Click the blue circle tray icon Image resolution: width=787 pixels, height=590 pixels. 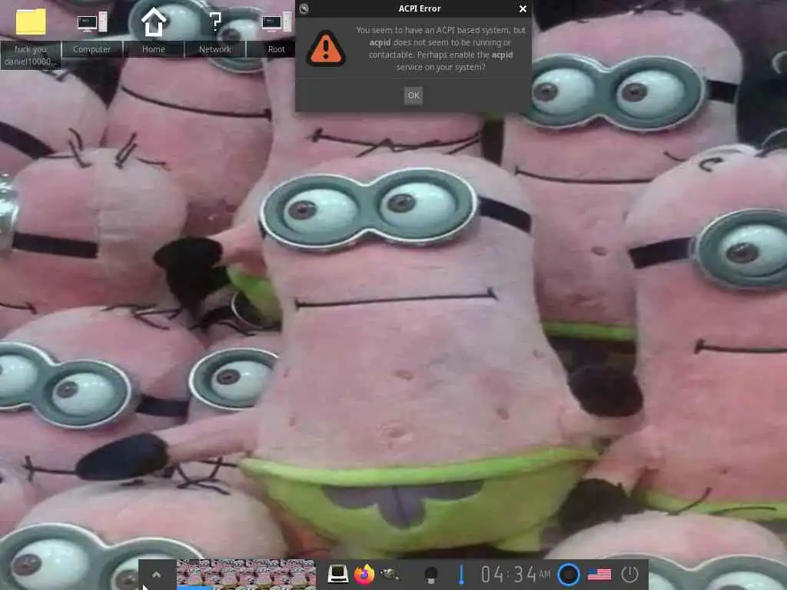click(569, 574)
